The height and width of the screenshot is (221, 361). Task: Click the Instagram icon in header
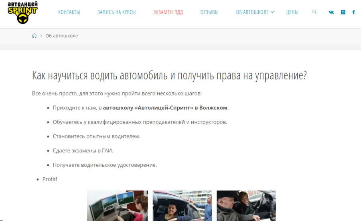click(x=343, y=12)
